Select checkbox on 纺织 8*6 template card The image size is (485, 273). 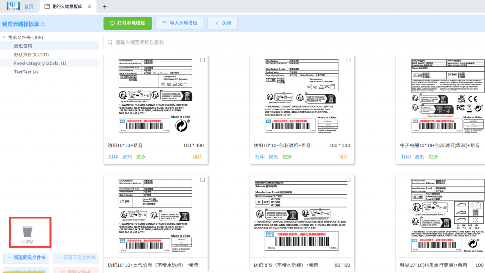tap(349, 180)
